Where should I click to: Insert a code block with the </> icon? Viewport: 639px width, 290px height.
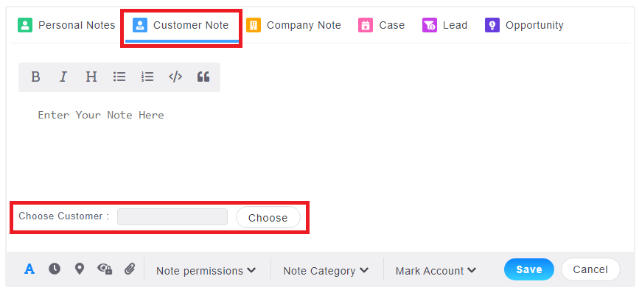175,77
